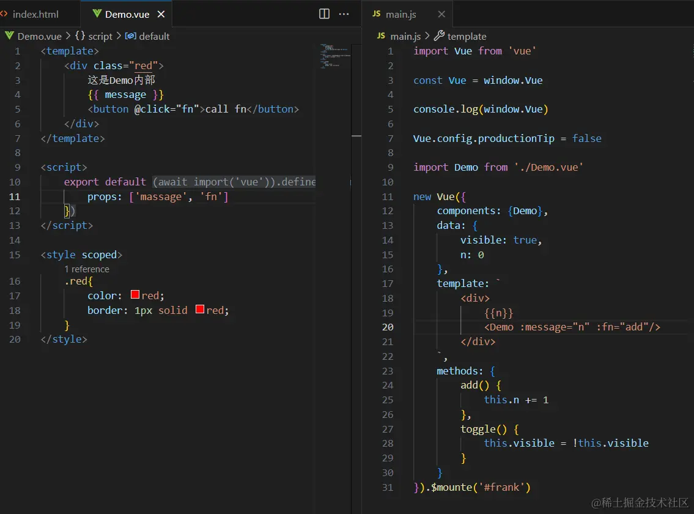Click 'export default' in Demo.vue
The image size is (694, 514).
tap(105, 182)
